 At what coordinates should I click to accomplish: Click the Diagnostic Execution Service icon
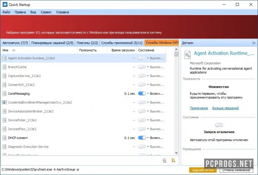coord(5,147)
